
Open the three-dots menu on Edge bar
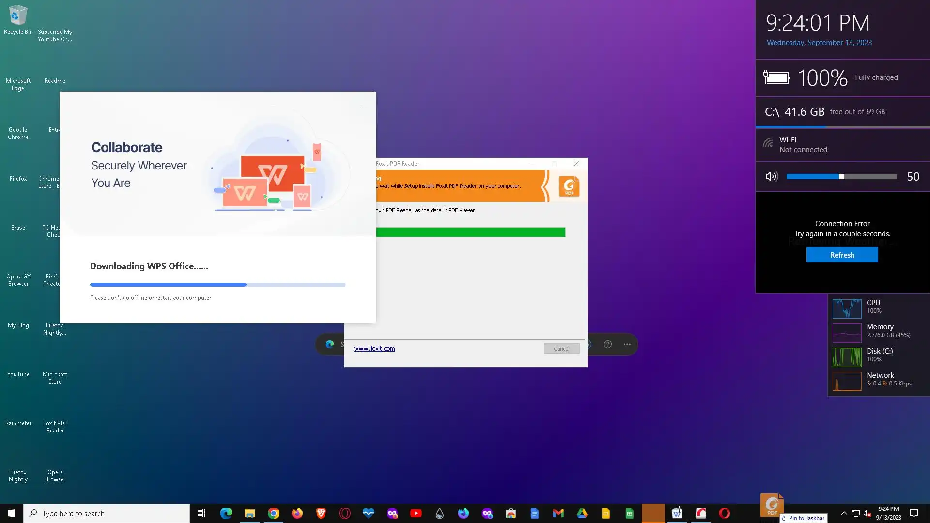(x=627, y=344)
